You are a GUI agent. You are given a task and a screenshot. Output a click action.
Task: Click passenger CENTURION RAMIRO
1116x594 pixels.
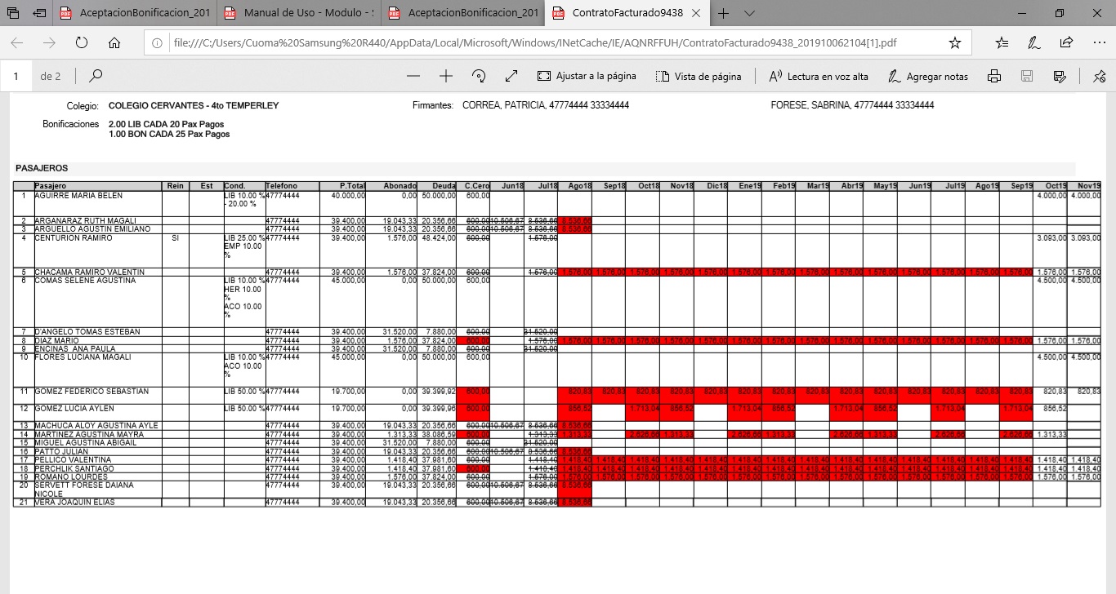74,238
